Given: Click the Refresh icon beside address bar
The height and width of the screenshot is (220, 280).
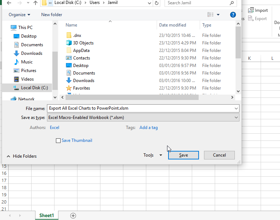Looking at the screenshot, I should (156, 3).
